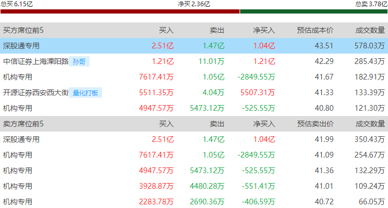The width and height of the screenshot is (388, 208).
Task: Select 深股通专用 seller seat priced 41.99
Action: pyautogui.click(x=194, y=139)
